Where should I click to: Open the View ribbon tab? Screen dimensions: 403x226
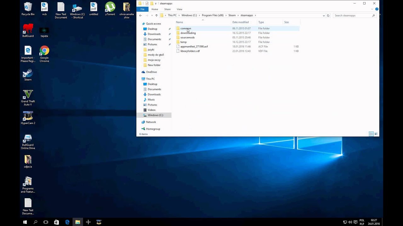pyautogui.click(x=179, y=9)
